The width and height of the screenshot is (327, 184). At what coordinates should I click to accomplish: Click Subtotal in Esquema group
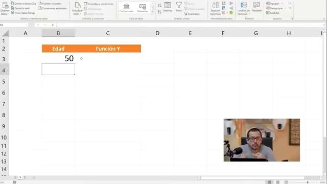(273, 13)
